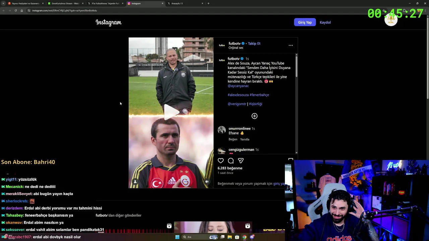Viewport: 429px width, 241px height.
Task: Click the Chrome taskbar icon
Action: (x=244, y=237)
